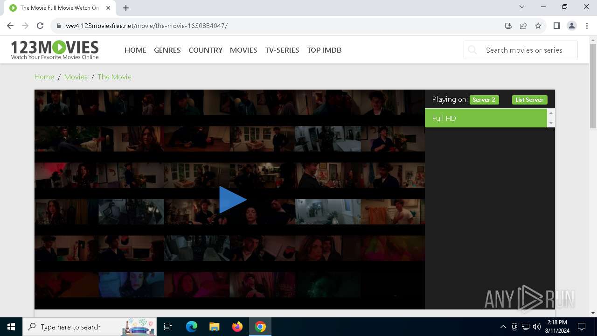The height and width of the screenshot is (336, 597).
Task: Bookmark this page with star icon
Action: pyautogui.click(x=538, y=26)
